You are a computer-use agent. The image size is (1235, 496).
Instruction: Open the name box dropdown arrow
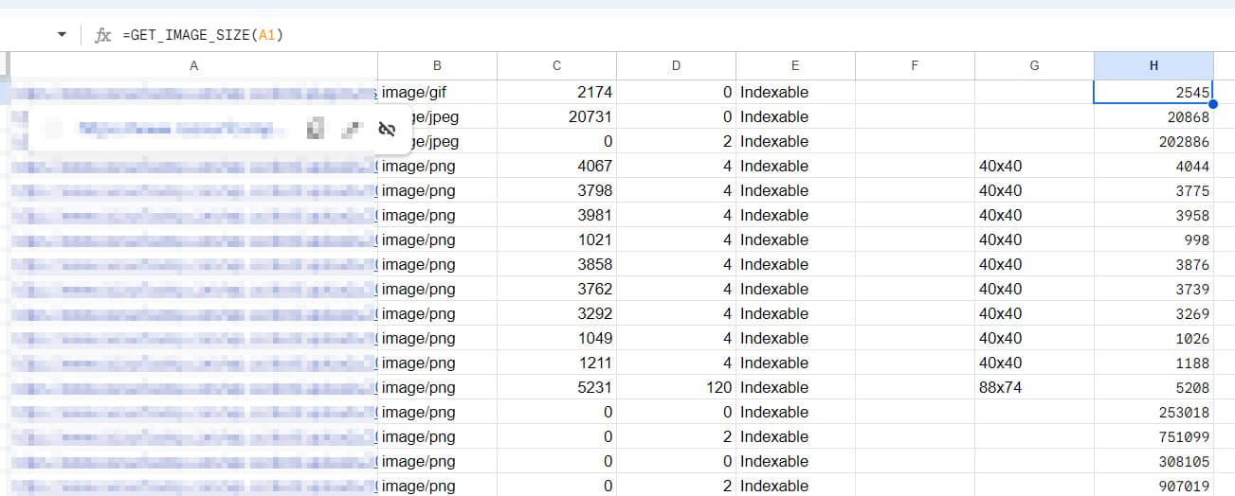(63, 35)
